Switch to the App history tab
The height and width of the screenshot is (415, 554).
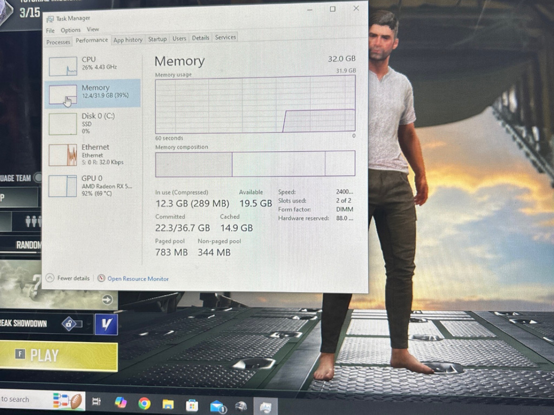pyautogui.click(x=128, y=40)
